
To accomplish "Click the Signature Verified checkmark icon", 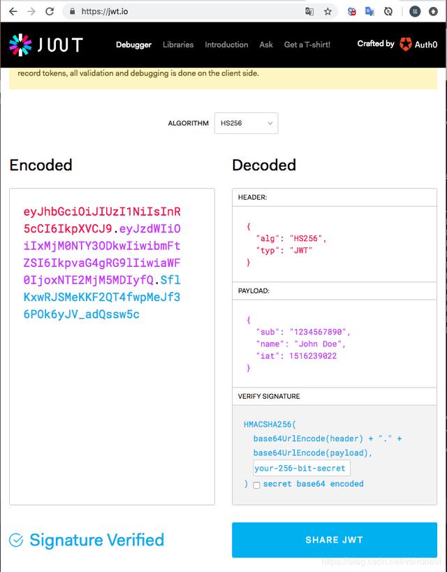I will tap(15, 539).
